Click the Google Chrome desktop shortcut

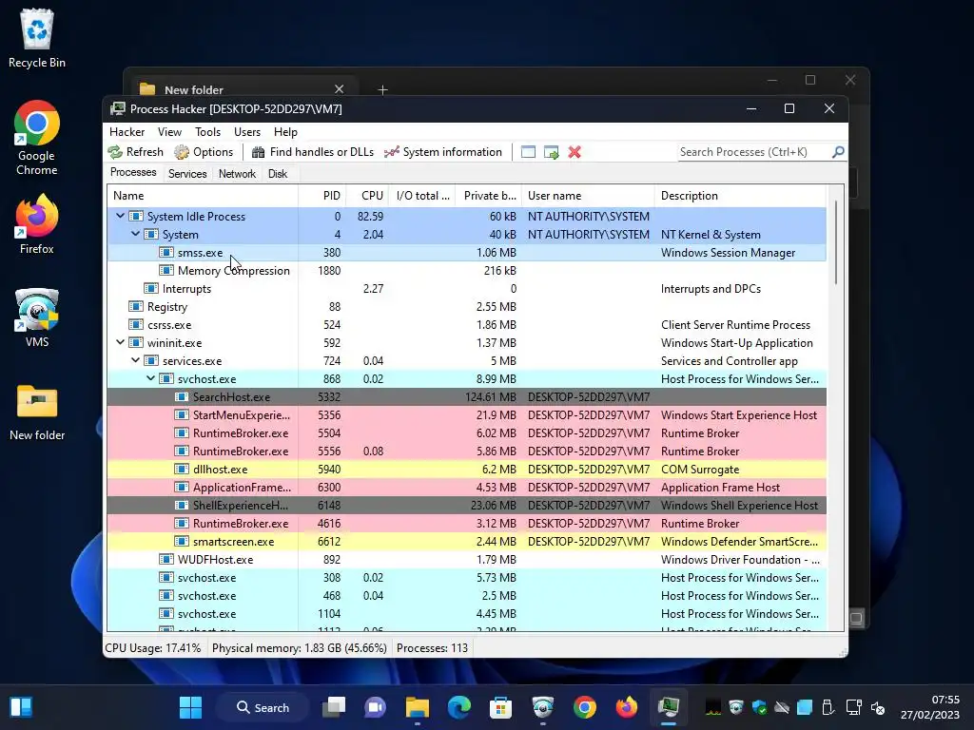37,138
